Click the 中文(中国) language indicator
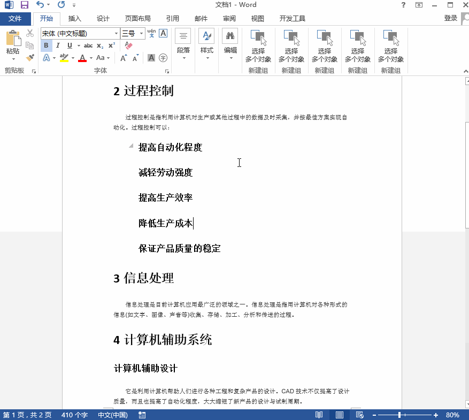The width and height of the screenshot is (469, 420). point(113,415)
